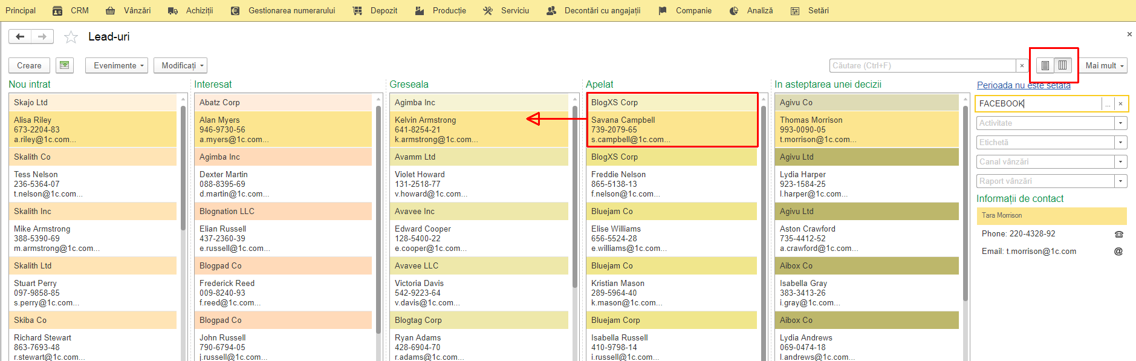Click the Apelat column heading

[599, 84]
